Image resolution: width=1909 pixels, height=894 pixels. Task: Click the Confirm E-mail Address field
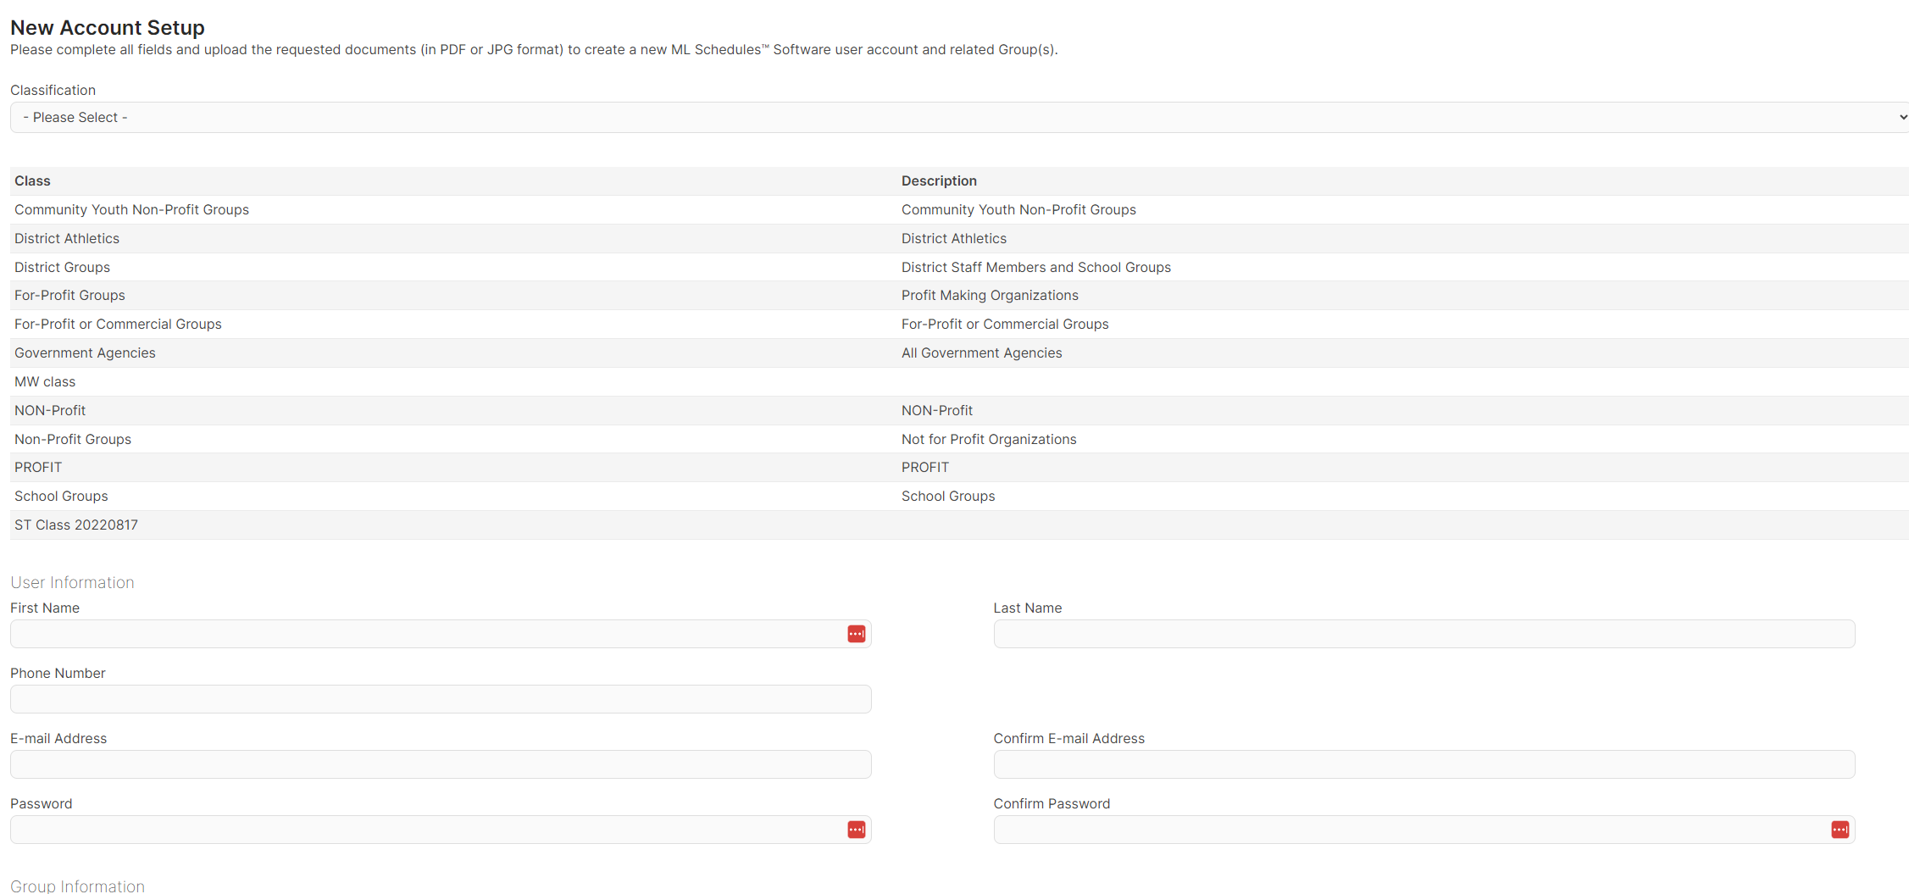coord(1424,764)
